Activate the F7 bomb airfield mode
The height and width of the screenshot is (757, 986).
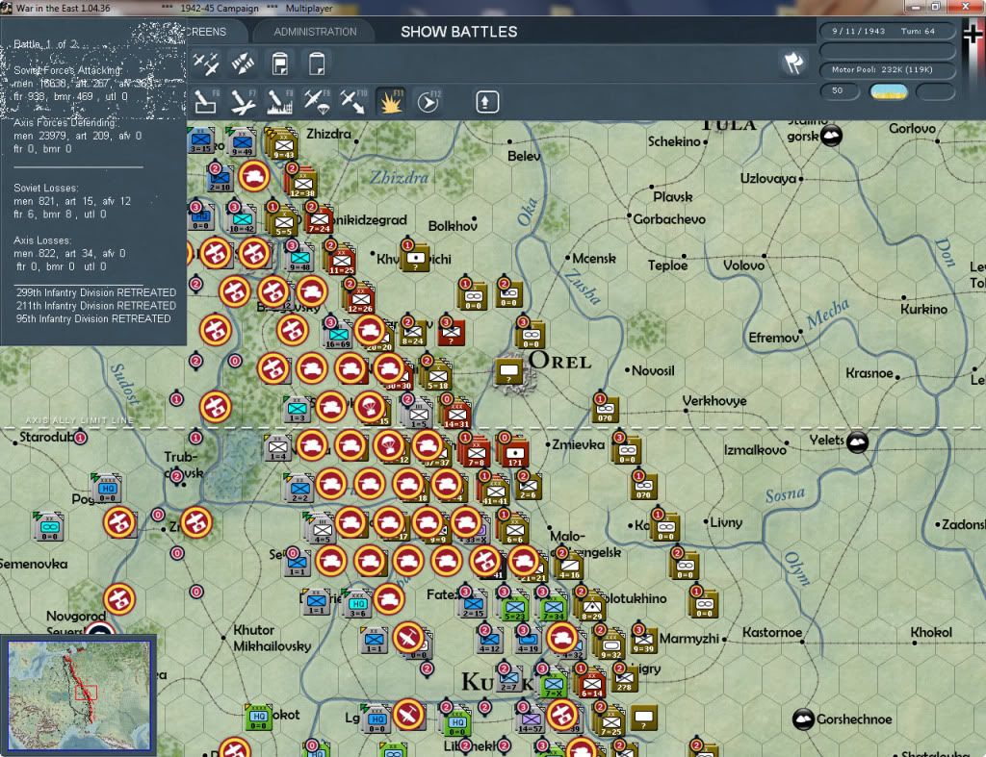tap(243, 102)
